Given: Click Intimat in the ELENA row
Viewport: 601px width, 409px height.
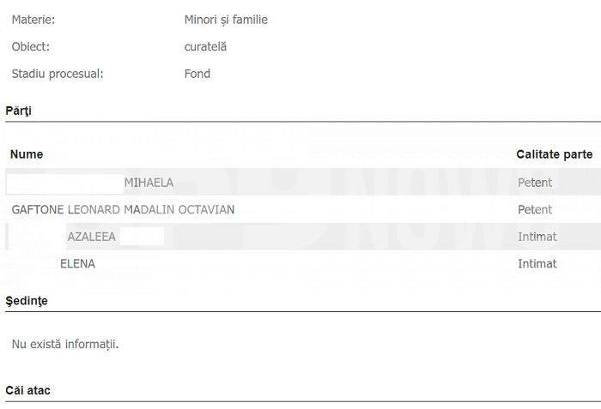Looking at the screenshot, I should pos(537,264).
